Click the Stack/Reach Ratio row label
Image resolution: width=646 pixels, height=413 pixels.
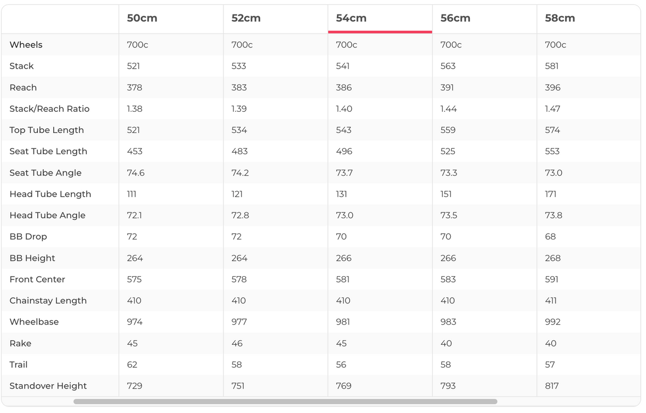(49, 109)
